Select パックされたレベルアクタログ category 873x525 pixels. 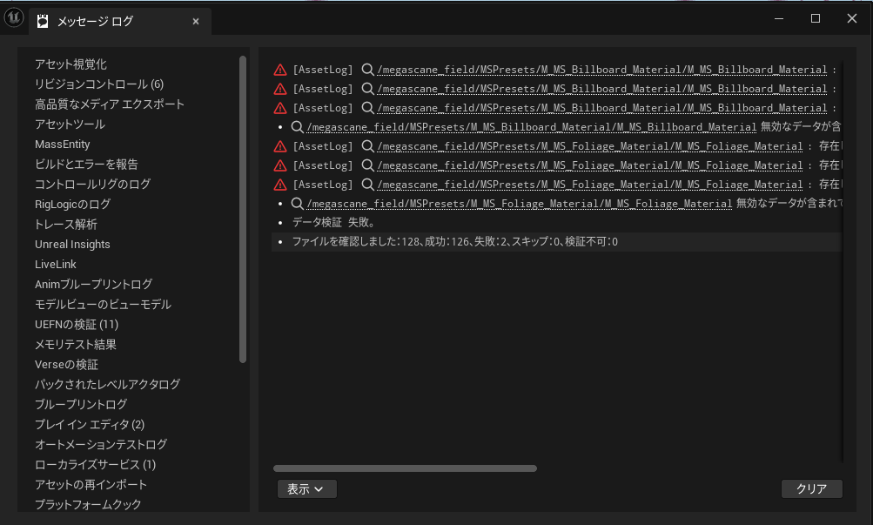click(107, 385)
